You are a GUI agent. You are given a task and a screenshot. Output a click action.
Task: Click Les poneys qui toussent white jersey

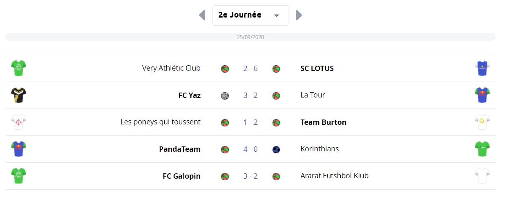[18, 122]
